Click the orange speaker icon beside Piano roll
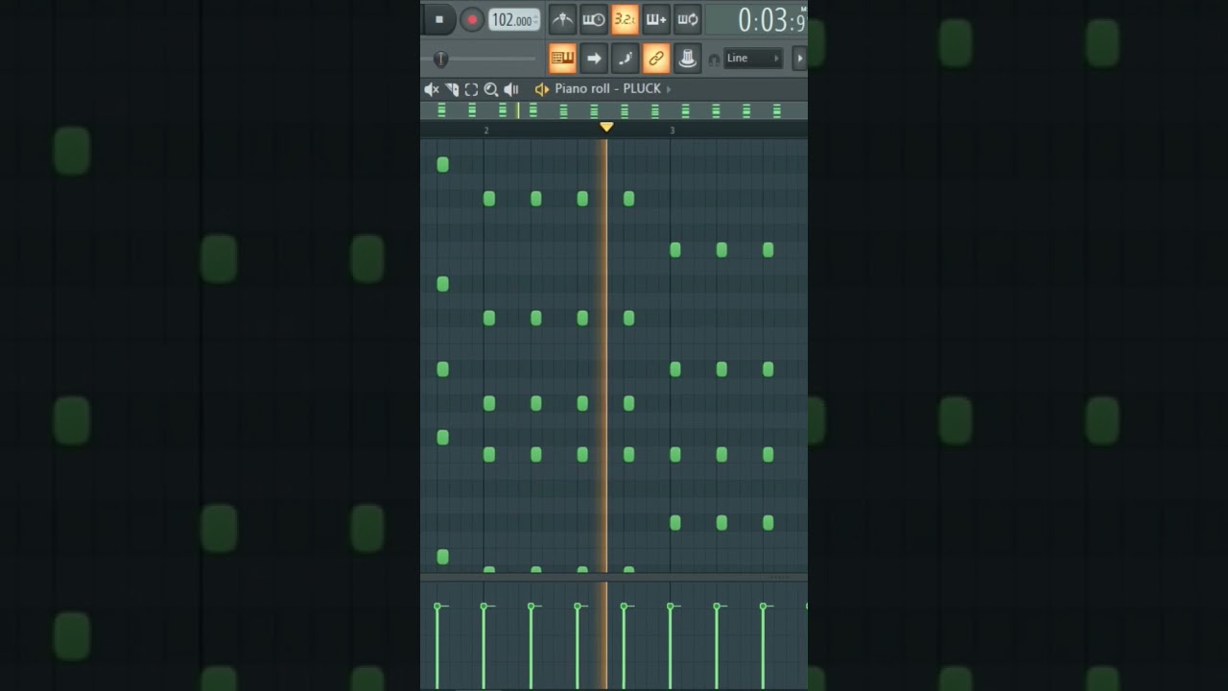The height and width of the screenshot is (691, 1228). tap(542, 89)
